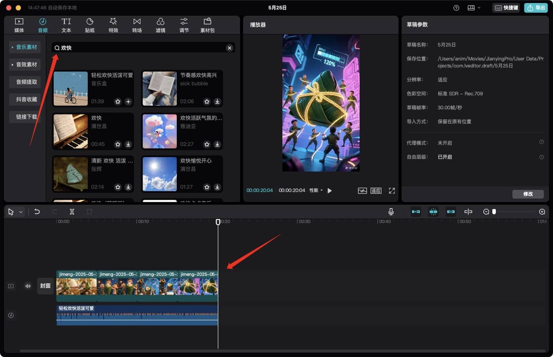Open the 转场 transitions tab

coord(137,25)
